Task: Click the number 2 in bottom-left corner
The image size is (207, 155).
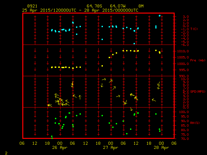Action: coord(6,152)
